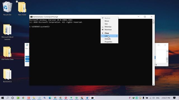Image resolution: width=179 pixels, height=100 pixels.
Task: Uncheck the New folder selection checkbox
Action: pos(17,2)
